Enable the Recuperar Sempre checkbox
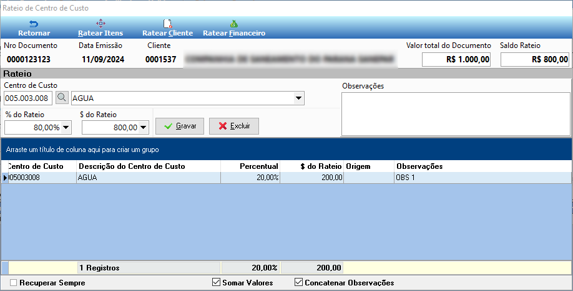 (x=14, y=283)
